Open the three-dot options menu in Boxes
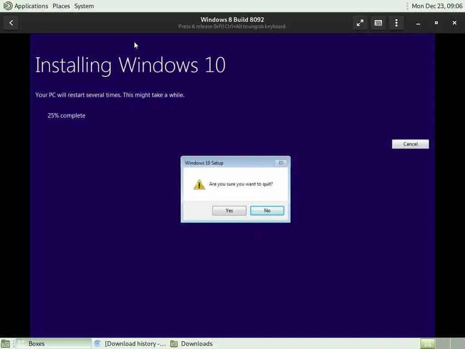465x349 pixels. pyautogui.click(x=396, y=23)
